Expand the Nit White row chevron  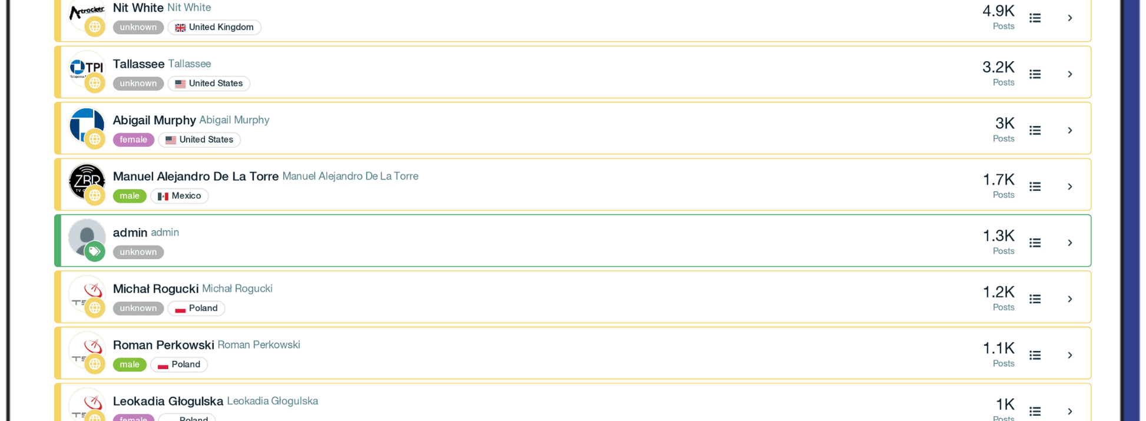tap(1070, 18)
